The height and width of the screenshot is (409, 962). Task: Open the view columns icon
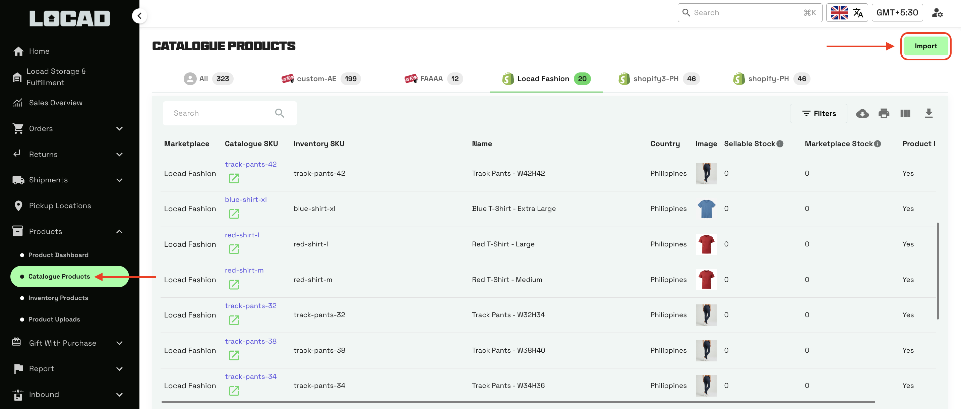[x=905, y=113]
